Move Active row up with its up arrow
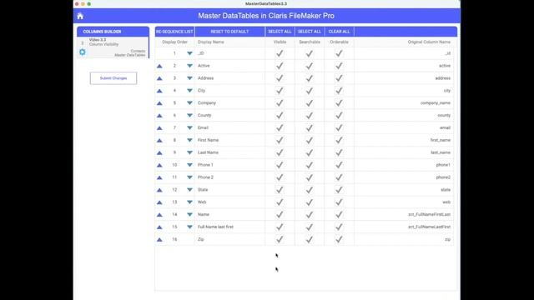Image resolution: width=534 pixels, height=300 pixels. click(x=159, y=66)
